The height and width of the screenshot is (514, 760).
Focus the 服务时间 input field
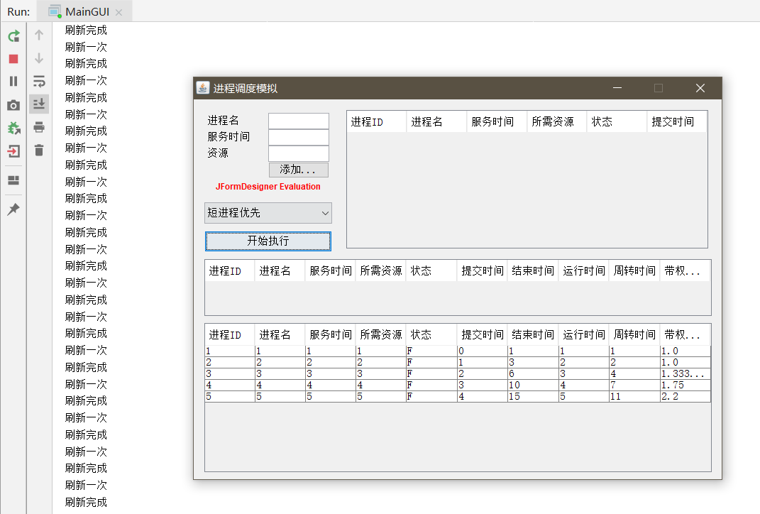299,137
